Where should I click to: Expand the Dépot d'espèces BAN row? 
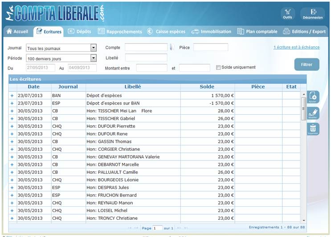[12, 96]
